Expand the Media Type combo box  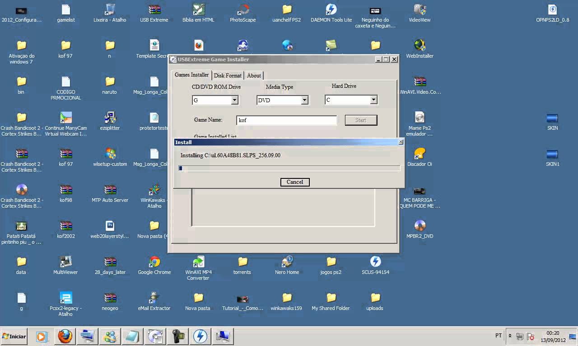click(305, 100)
